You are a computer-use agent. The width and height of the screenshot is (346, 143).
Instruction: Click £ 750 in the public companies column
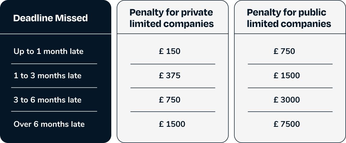point(284,52)
